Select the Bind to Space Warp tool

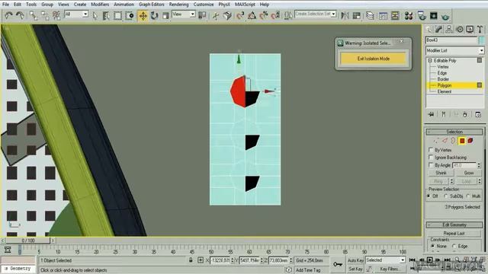pyautogui.click(x=56, y=15)
